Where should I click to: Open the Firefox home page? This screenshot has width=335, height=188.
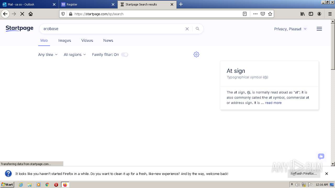click(31, 14)
